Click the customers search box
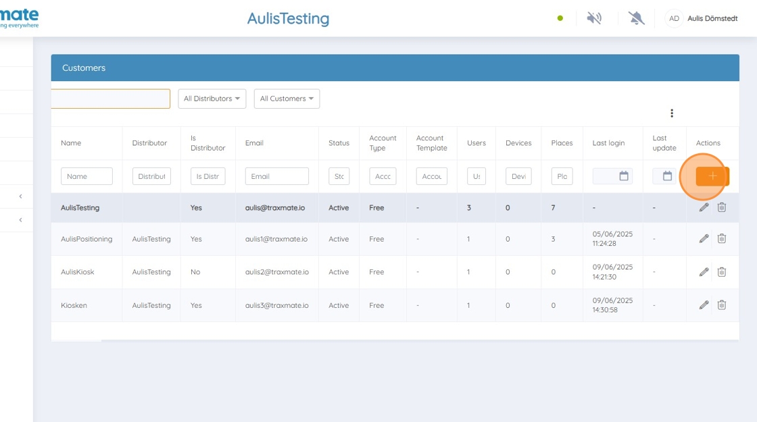Image resolution: width=757 pixels, height=422 pixels. [x=111, y=99]
